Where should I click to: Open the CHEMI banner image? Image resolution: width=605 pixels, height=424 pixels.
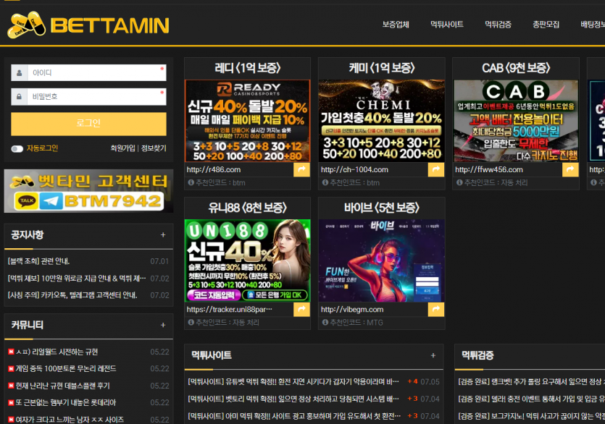382,121
